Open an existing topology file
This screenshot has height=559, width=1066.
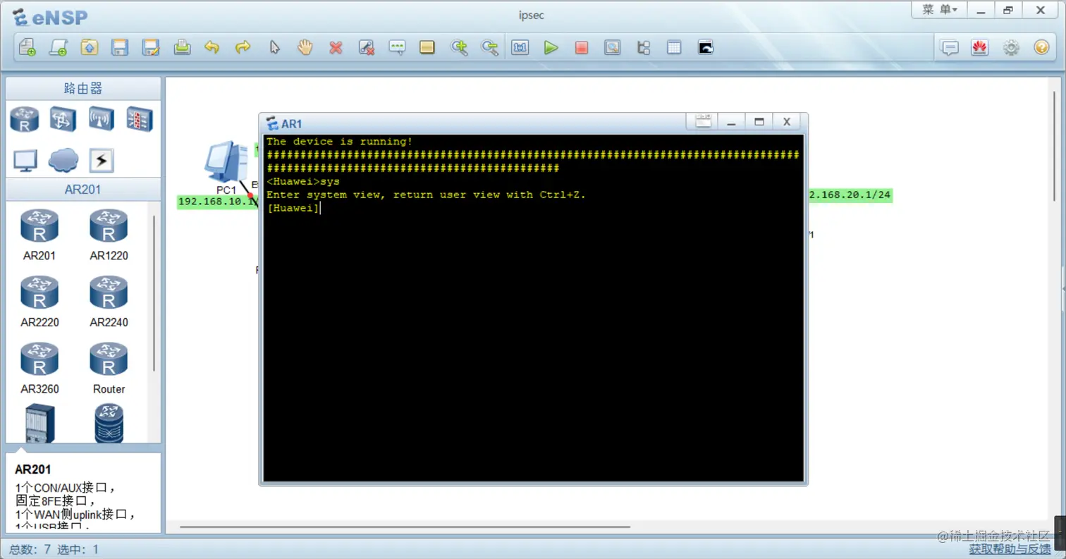90,47
